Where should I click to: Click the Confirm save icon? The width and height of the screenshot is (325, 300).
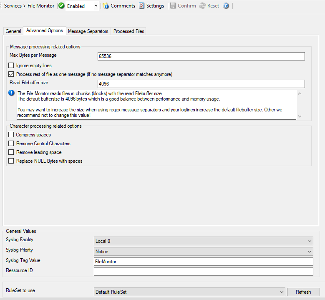(173, 6)
